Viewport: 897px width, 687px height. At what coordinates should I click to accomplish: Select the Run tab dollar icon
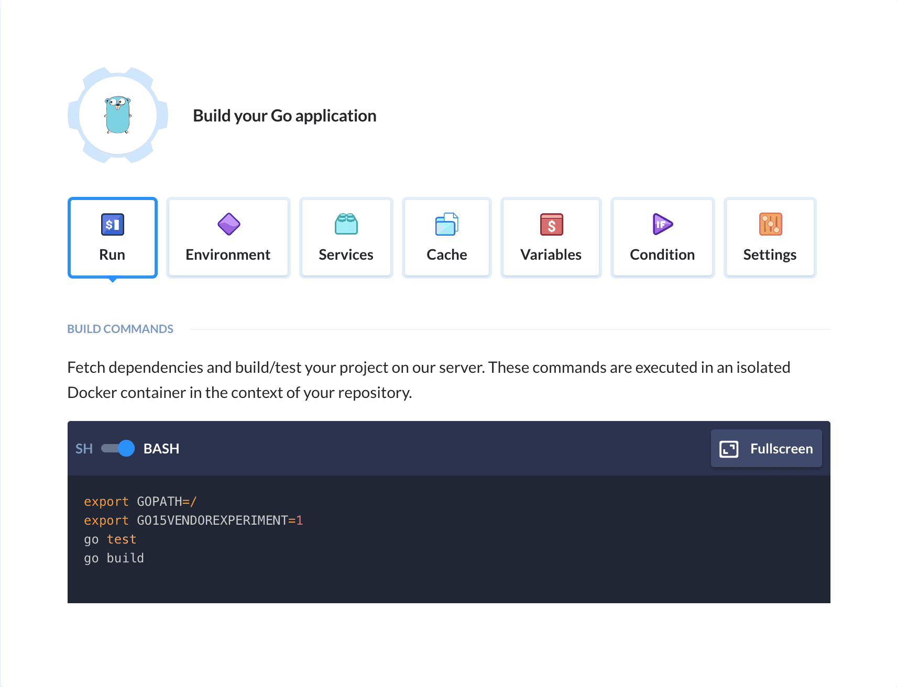pyautogui.click(x=112, y=224)
